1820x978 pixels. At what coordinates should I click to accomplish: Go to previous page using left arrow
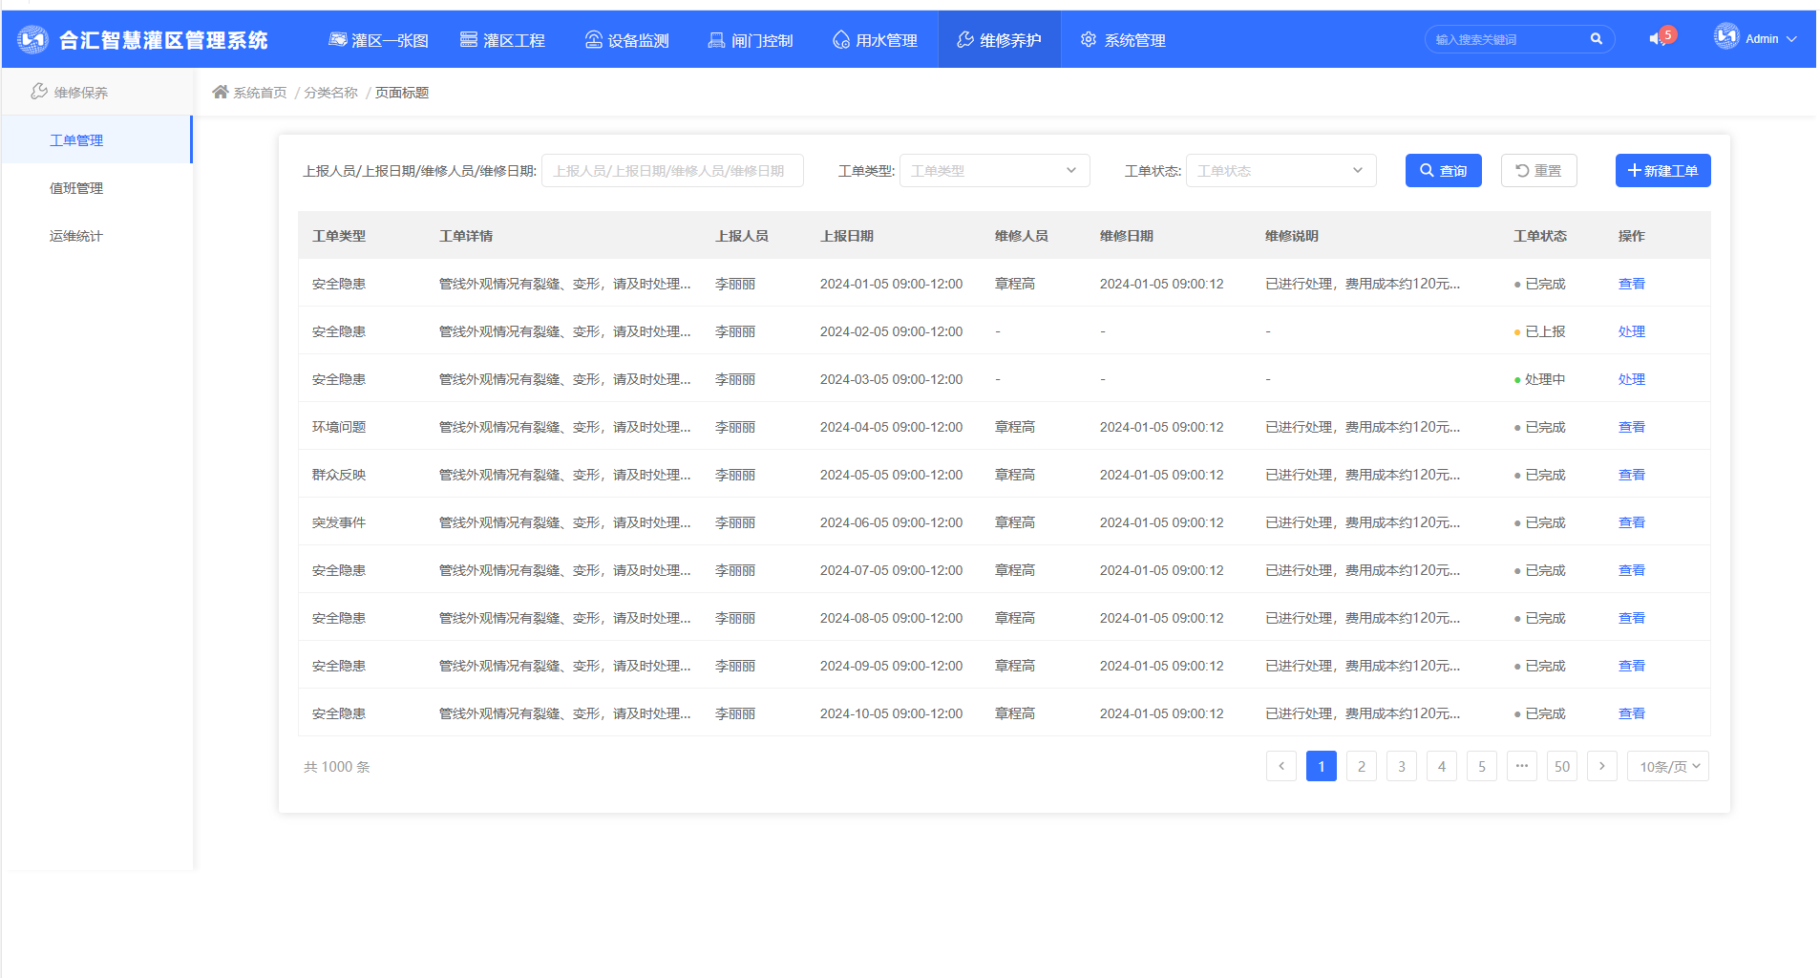[1280, 766]
